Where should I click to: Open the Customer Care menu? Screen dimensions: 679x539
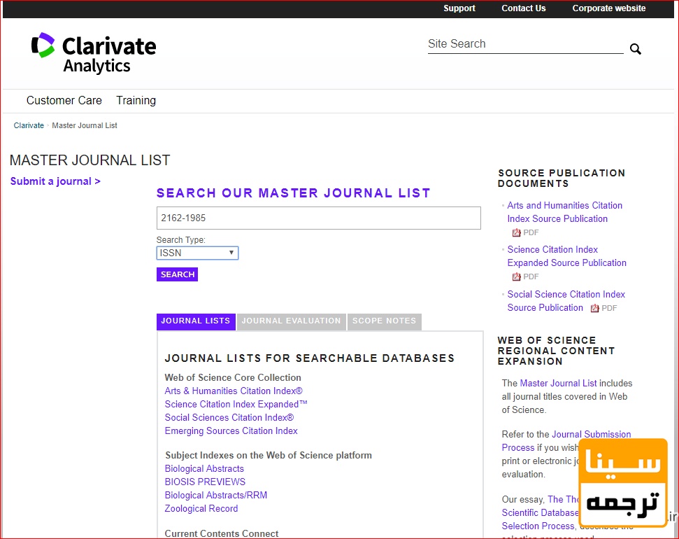[64, 101]
